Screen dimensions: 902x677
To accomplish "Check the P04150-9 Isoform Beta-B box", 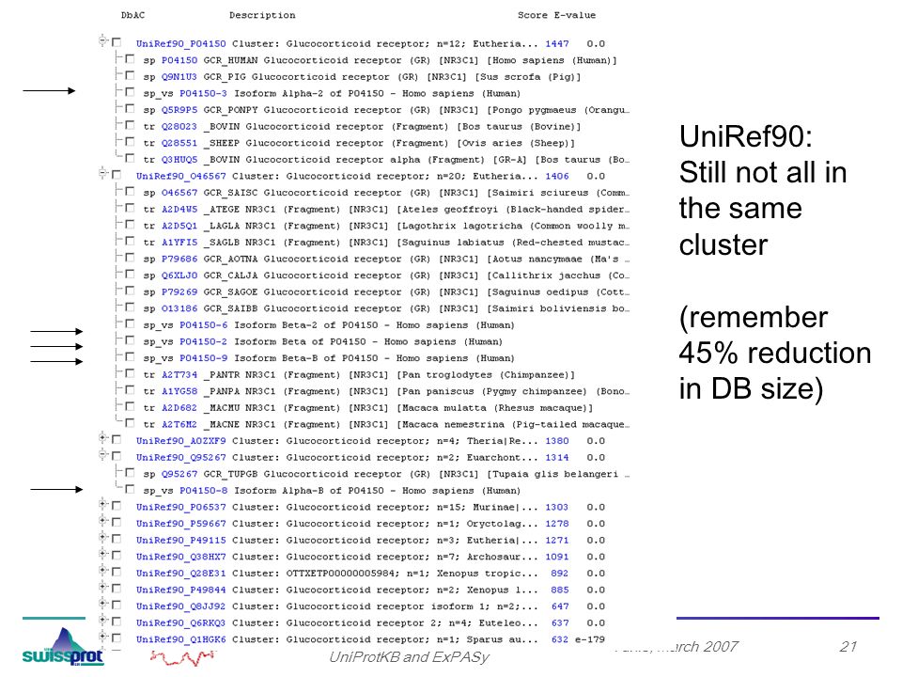I will [x=130, y=357].
